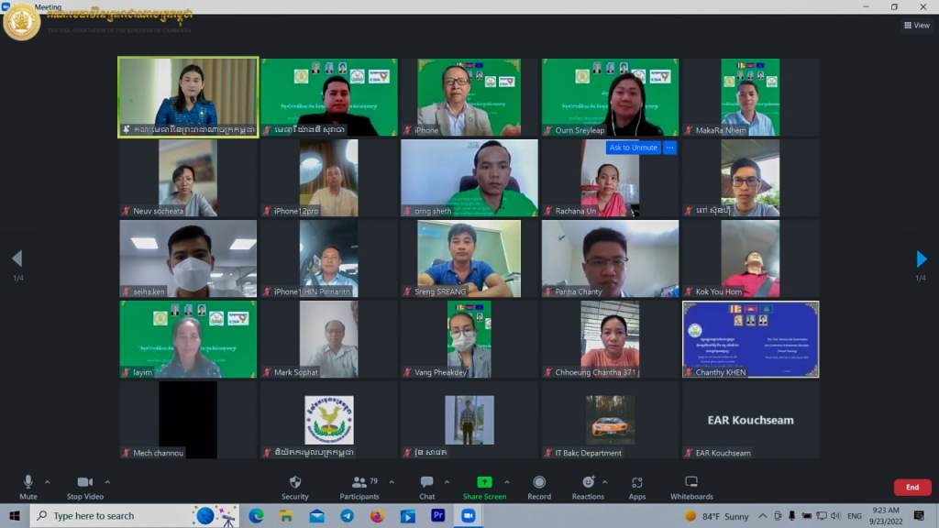End the meeting
The width and height of the screenshot is (939, 528).
tap(911, 488)
